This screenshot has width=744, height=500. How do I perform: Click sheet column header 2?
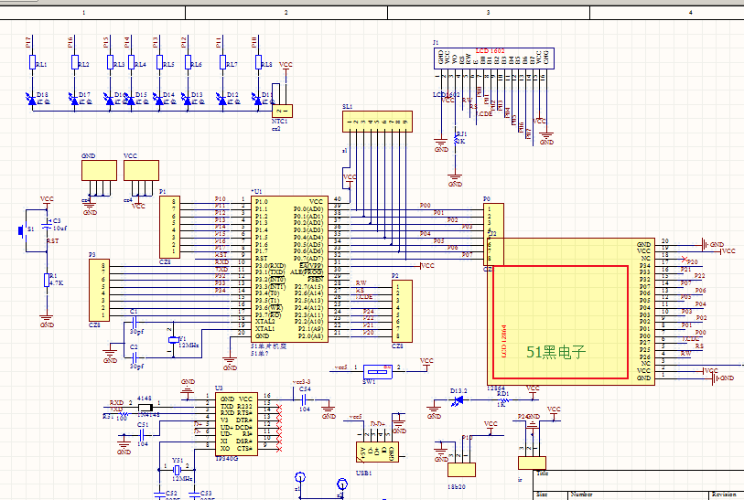coord(286,13)
